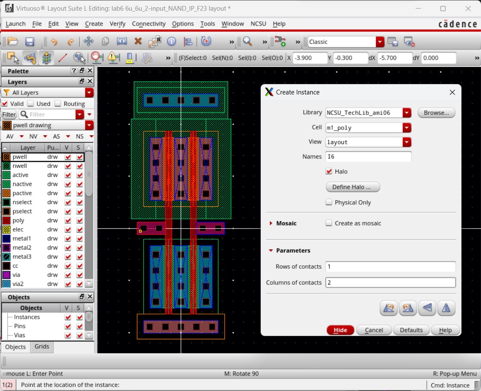Click the Sideways mirror icon
This screenshot has height=391, width=481.
(x=446, y=308)
